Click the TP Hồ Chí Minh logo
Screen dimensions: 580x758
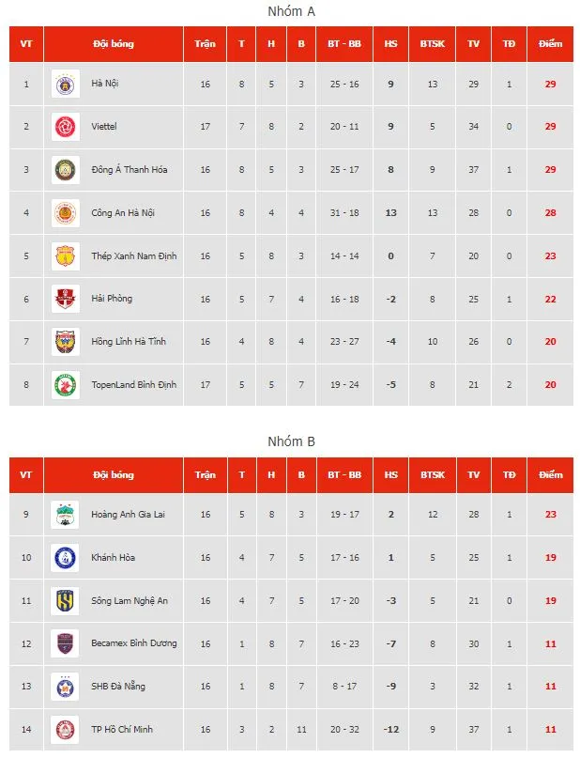[66, 730]
